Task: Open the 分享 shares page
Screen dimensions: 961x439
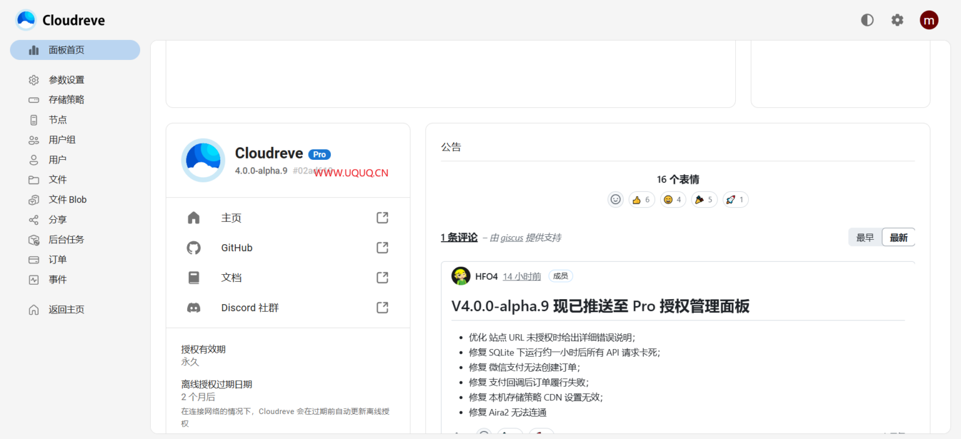Action: 58,219
